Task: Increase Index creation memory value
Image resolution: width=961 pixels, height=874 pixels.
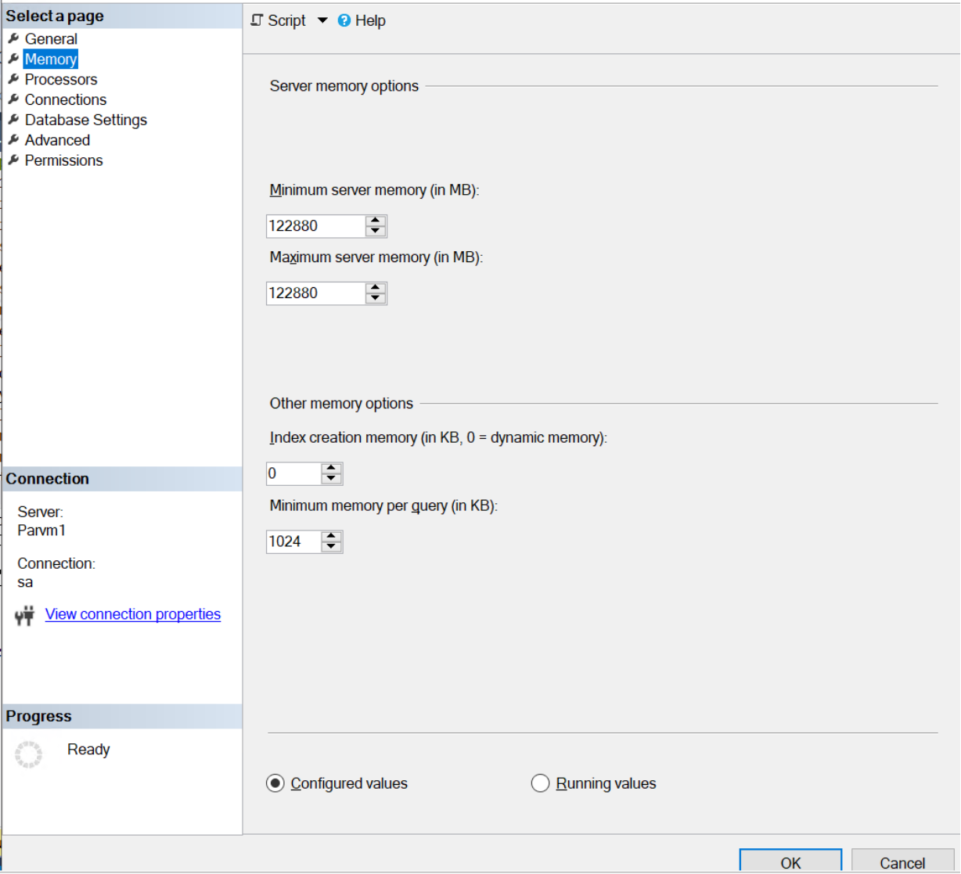Action: pos(332,469)
